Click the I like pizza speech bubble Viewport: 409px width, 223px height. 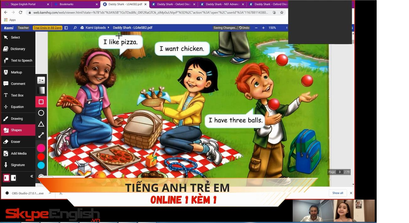pos(121,42)
